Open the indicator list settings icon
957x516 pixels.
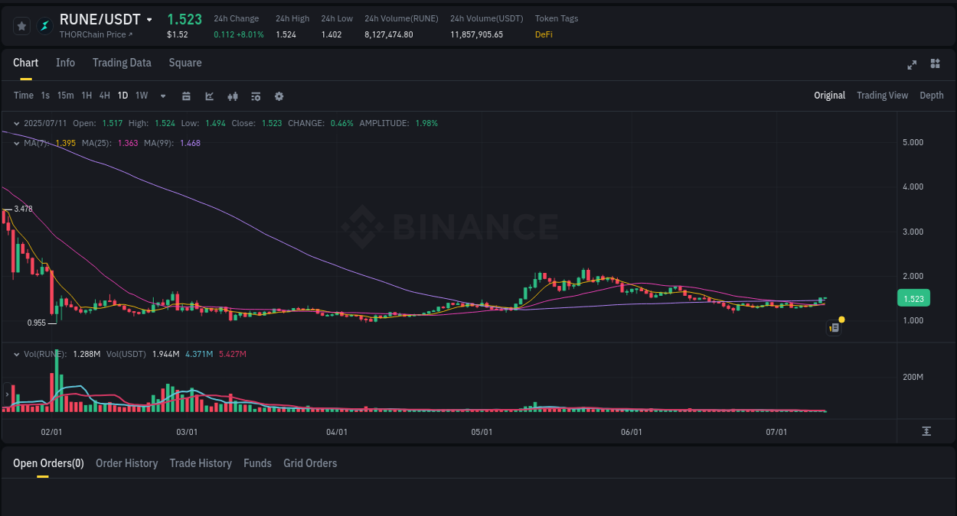point(255,96)
